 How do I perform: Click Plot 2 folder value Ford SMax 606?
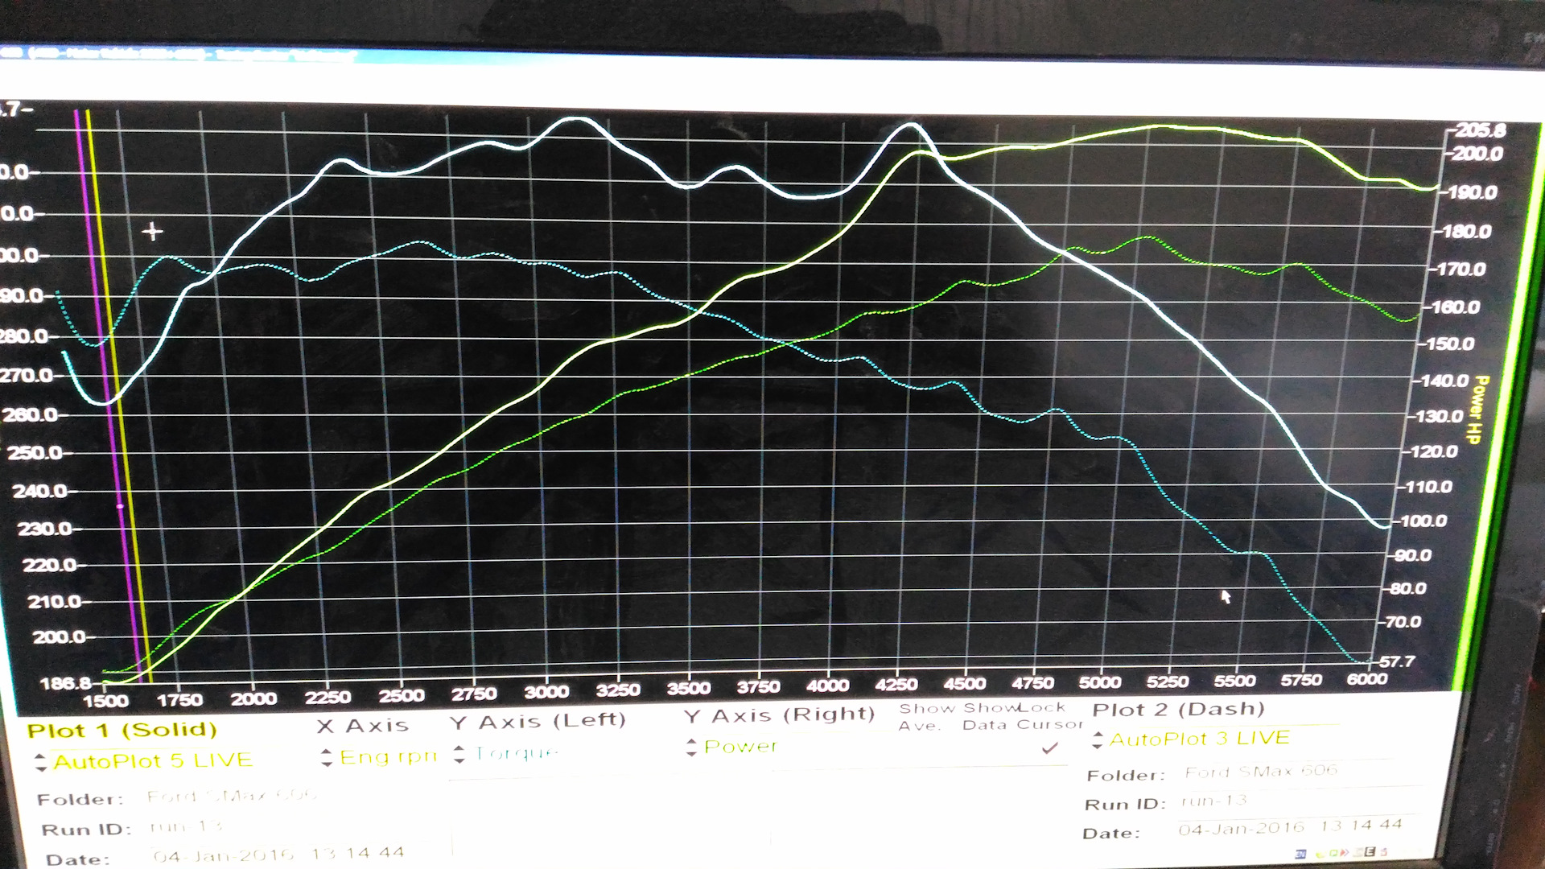[1260, 772]
